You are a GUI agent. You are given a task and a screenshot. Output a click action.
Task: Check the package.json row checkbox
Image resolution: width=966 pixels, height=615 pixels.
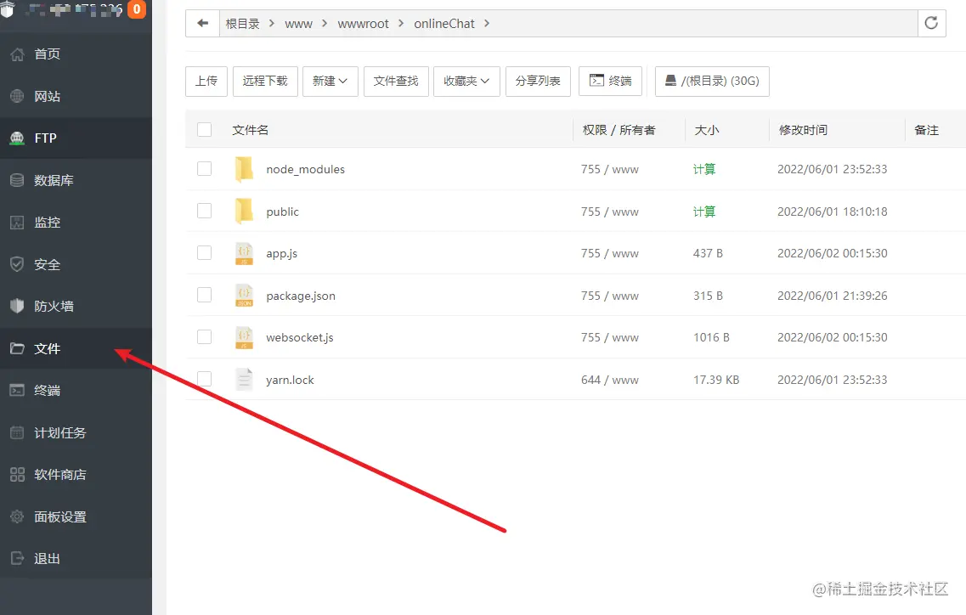(x=205, y=295)
